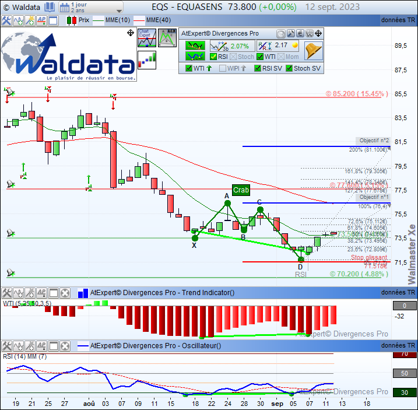The height and width of the screenshot is (410, 418).
Task: Click the AP icon in price chart toolbar
Action: click(41, 20)
